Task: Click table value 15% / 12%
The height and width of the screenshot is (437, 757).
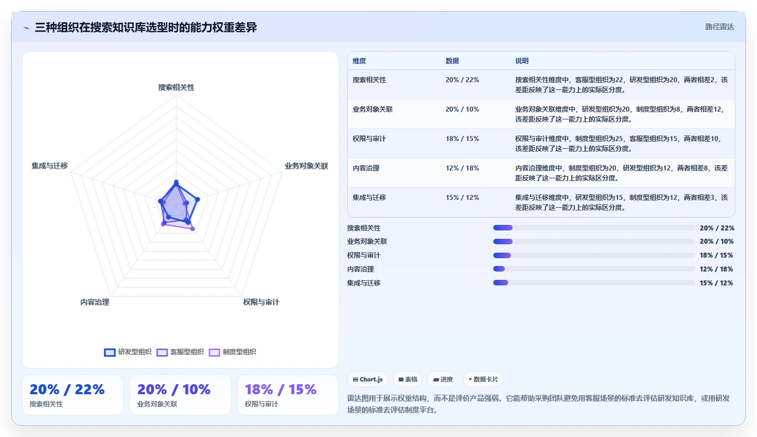Action: pyautogui.click(x=462, y=198)
